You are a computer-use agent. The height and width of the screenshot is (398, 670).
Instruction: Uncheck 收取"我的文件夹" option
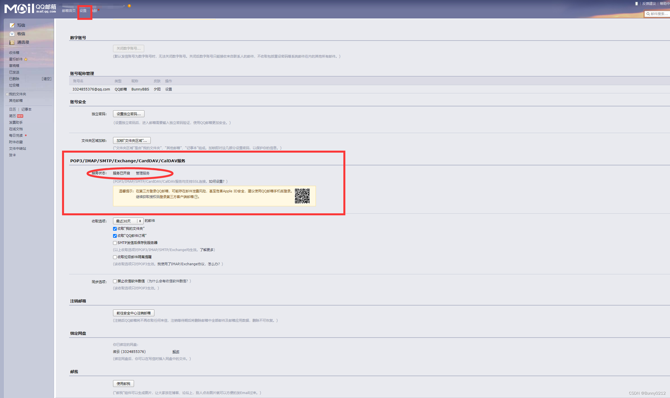pyautogui.click(x=115, y=229)
